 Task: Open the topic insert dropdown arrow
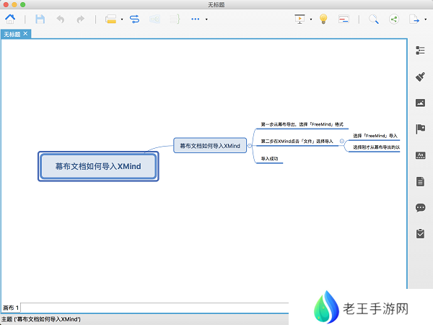[x=122, y=19]
